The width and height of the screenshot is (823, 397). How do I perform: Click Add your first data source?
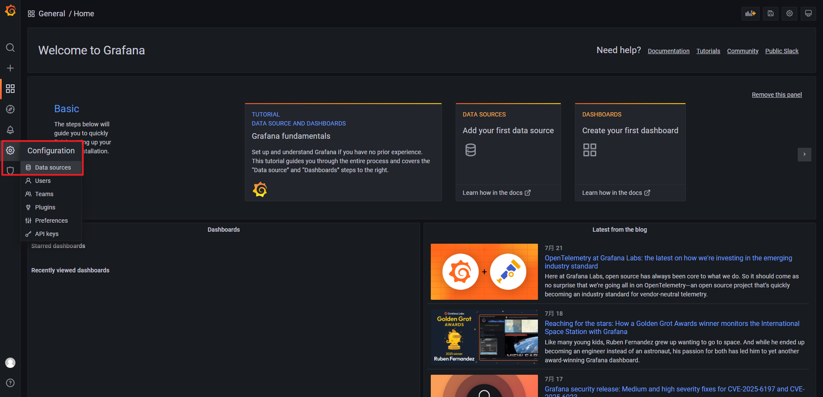[x=508, y=131]
